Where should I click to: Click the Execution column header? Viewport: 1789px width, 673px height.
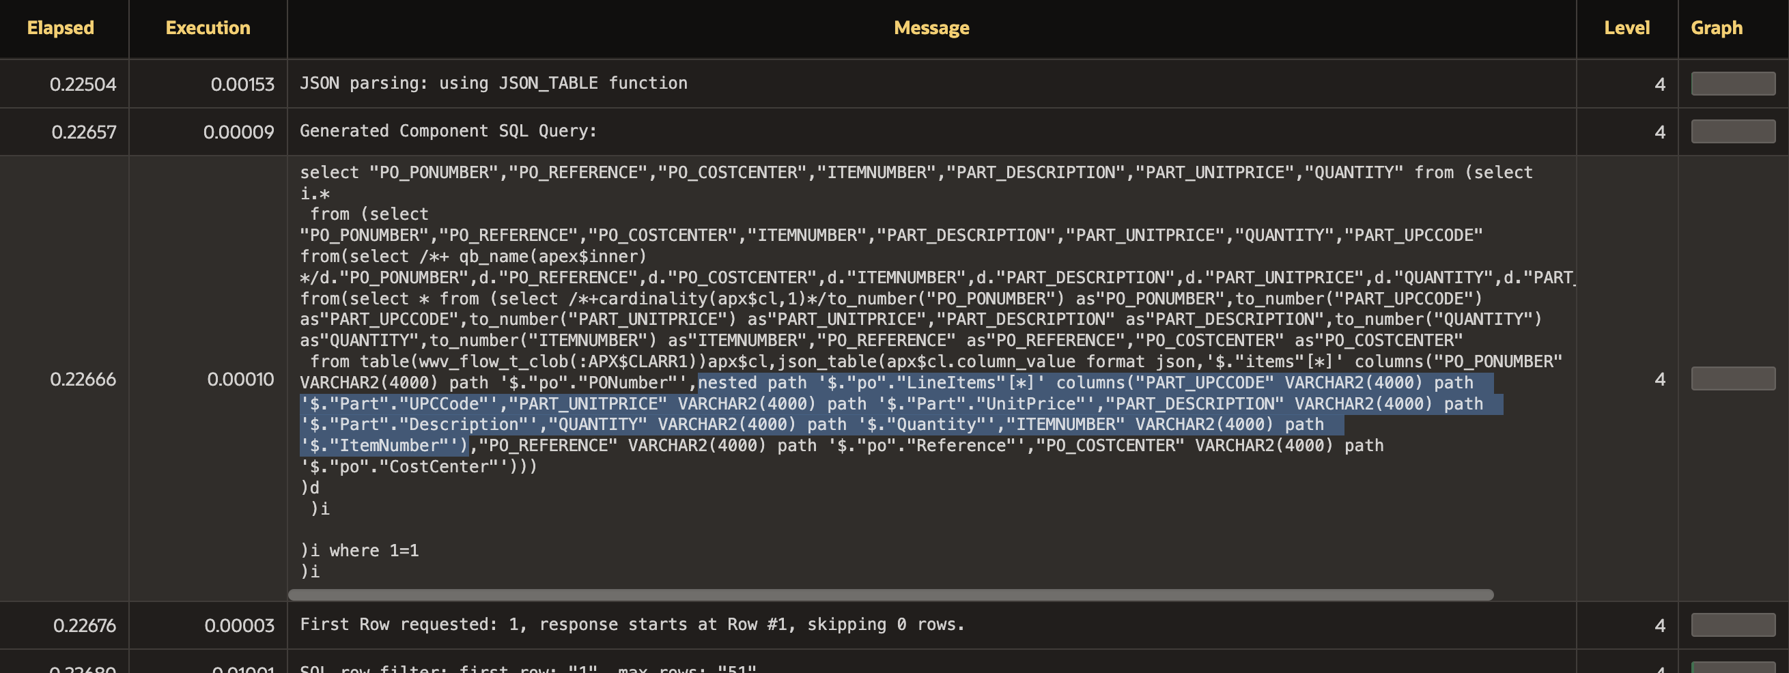pyautogui.click(x=208, y=28)
